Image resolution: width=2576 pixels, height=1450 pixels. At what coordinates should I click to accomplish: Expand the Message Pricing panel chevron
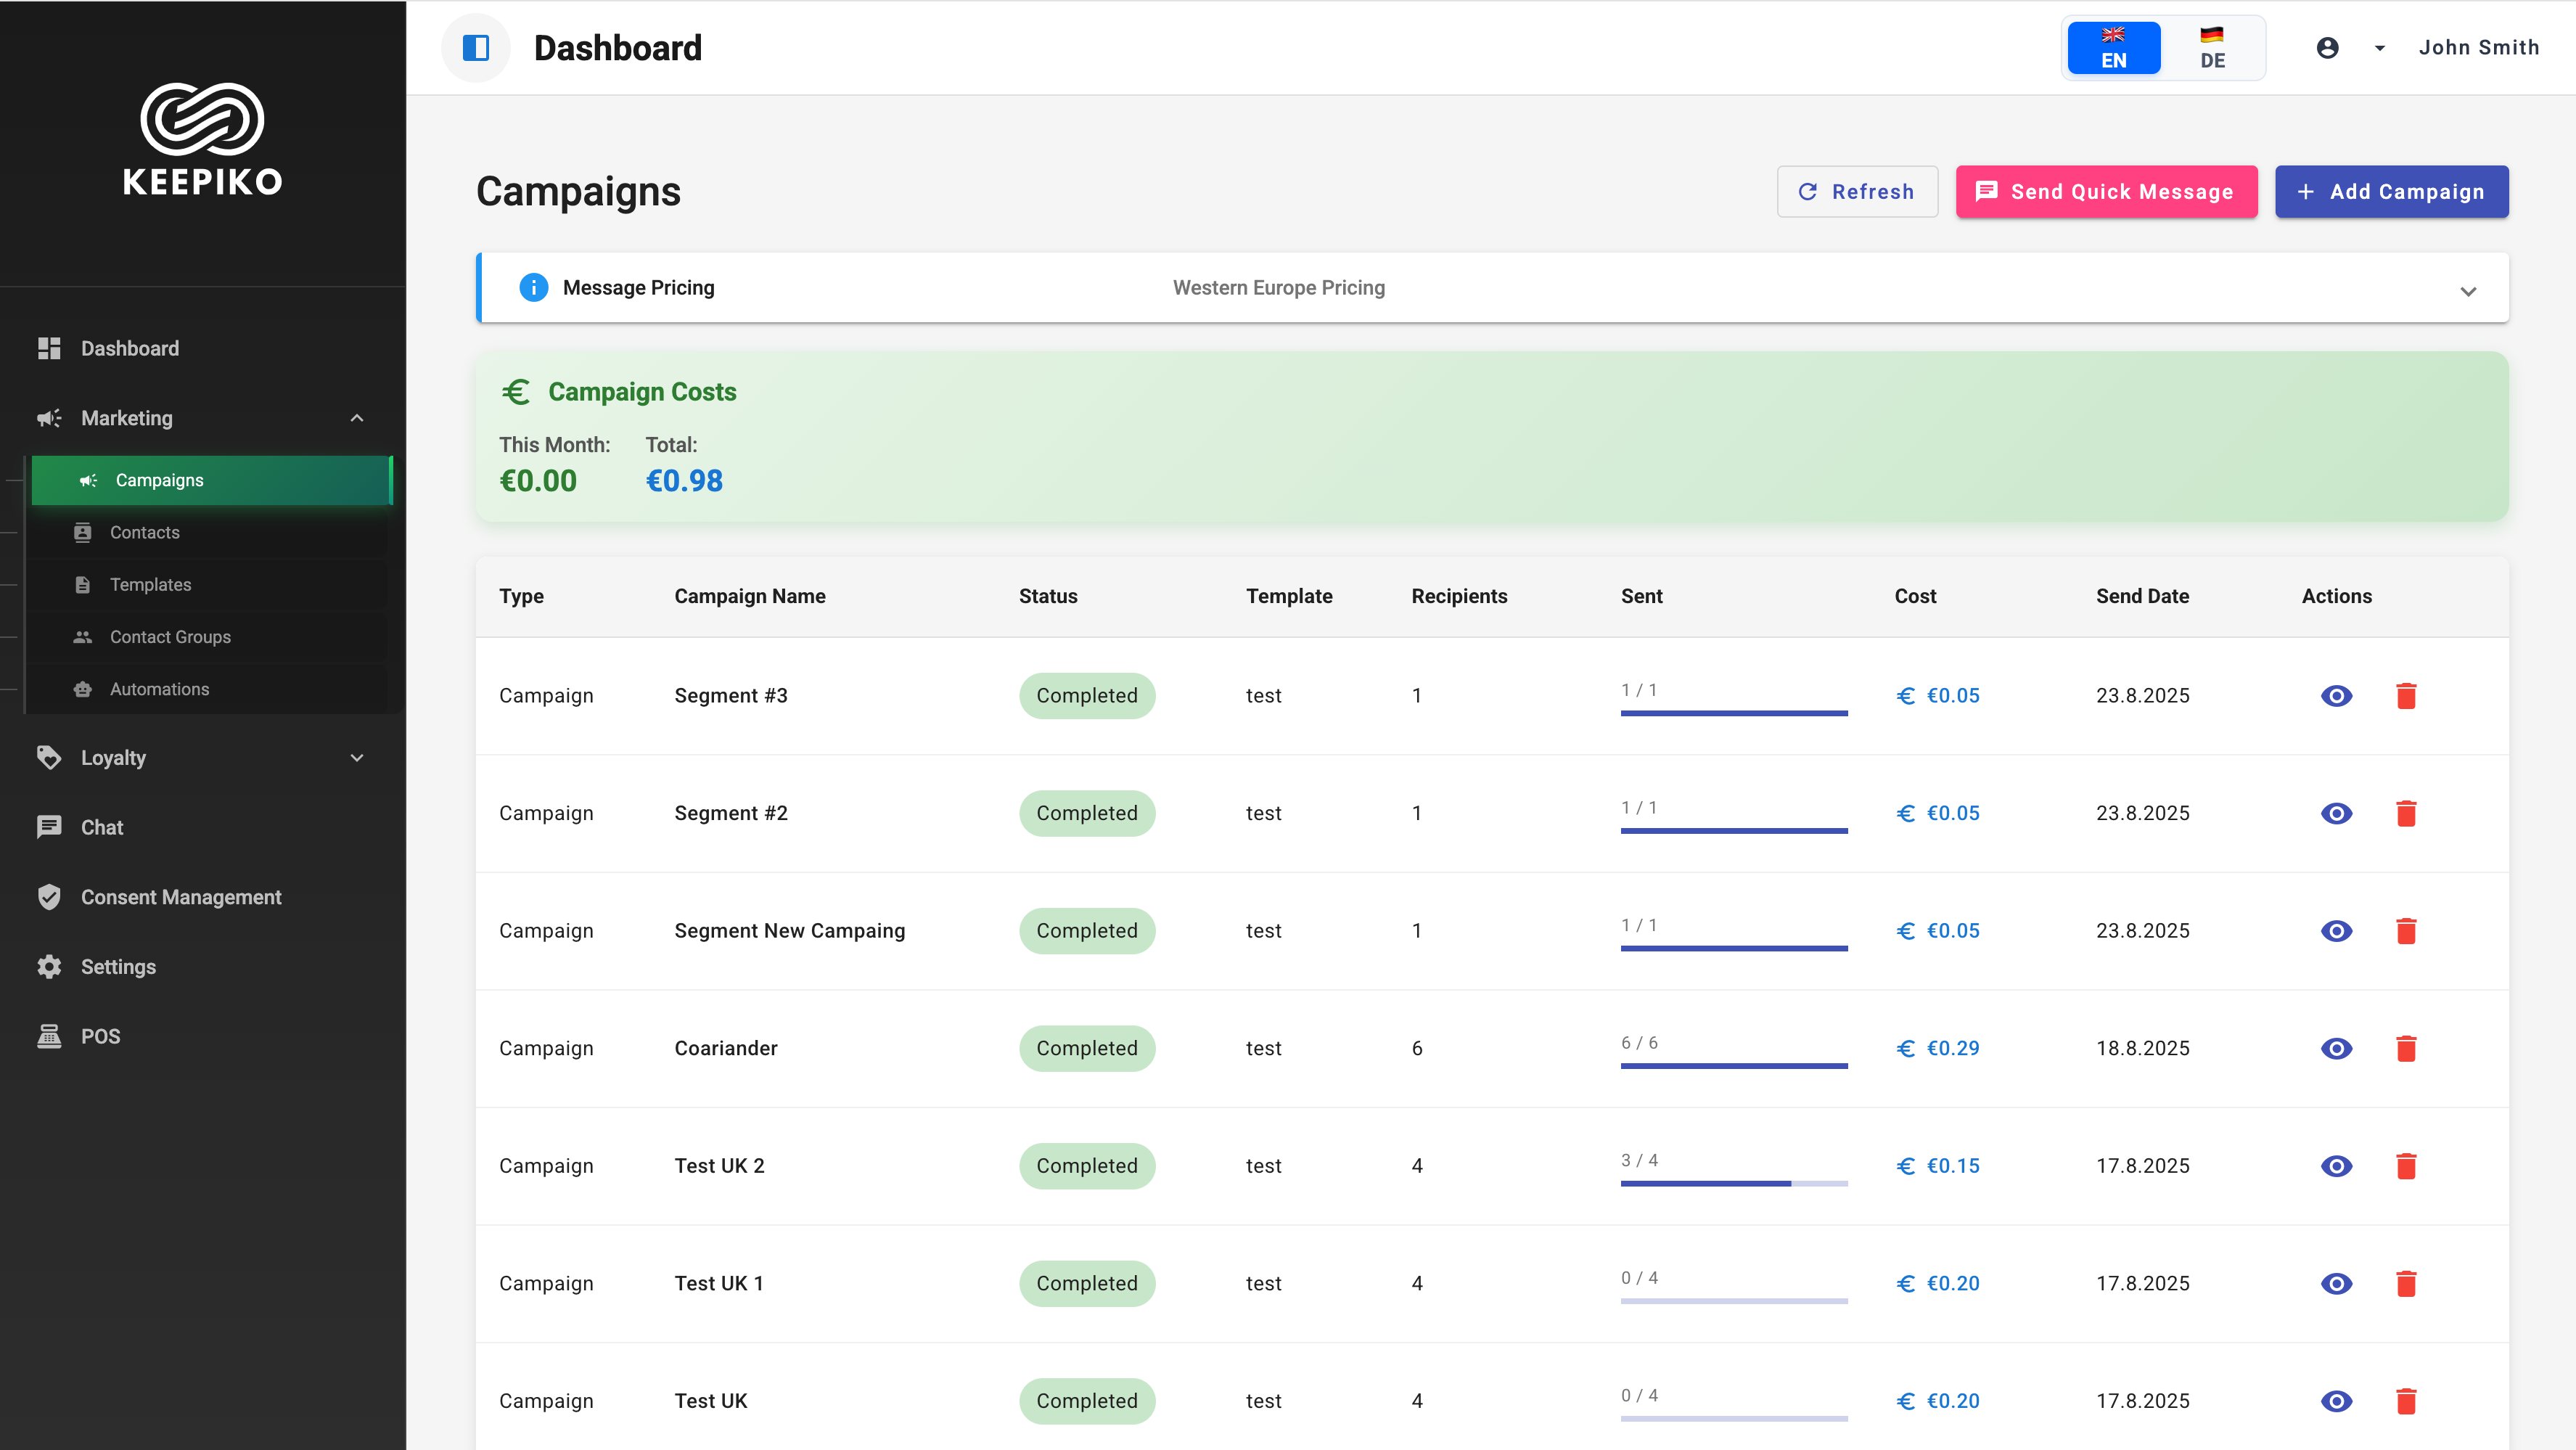[2468, 291]
